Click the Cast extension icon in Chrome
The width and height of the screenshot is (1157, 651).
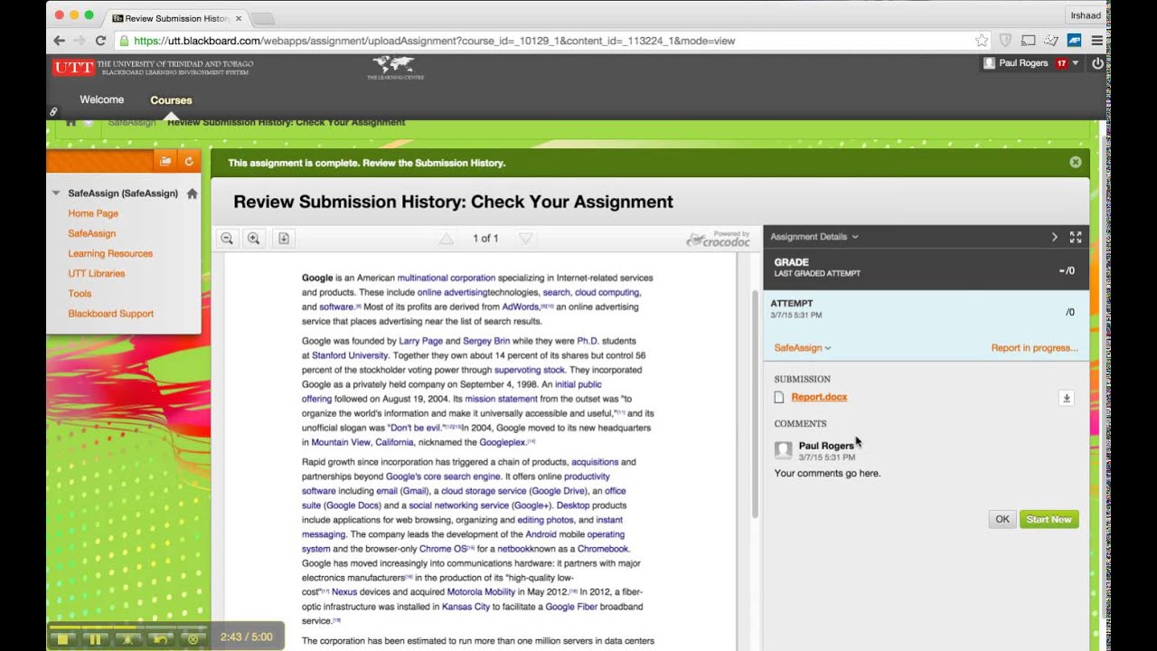tap(1028, 41)
